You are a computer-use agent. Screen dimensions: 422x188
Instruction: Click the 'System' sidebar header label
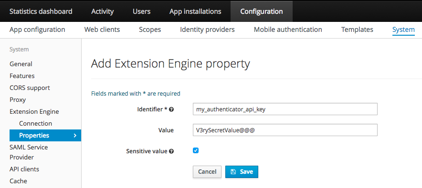19,49
